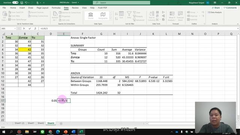The image size is (240, 135).
Task: Select column E header
Action: tap(64, 34)
